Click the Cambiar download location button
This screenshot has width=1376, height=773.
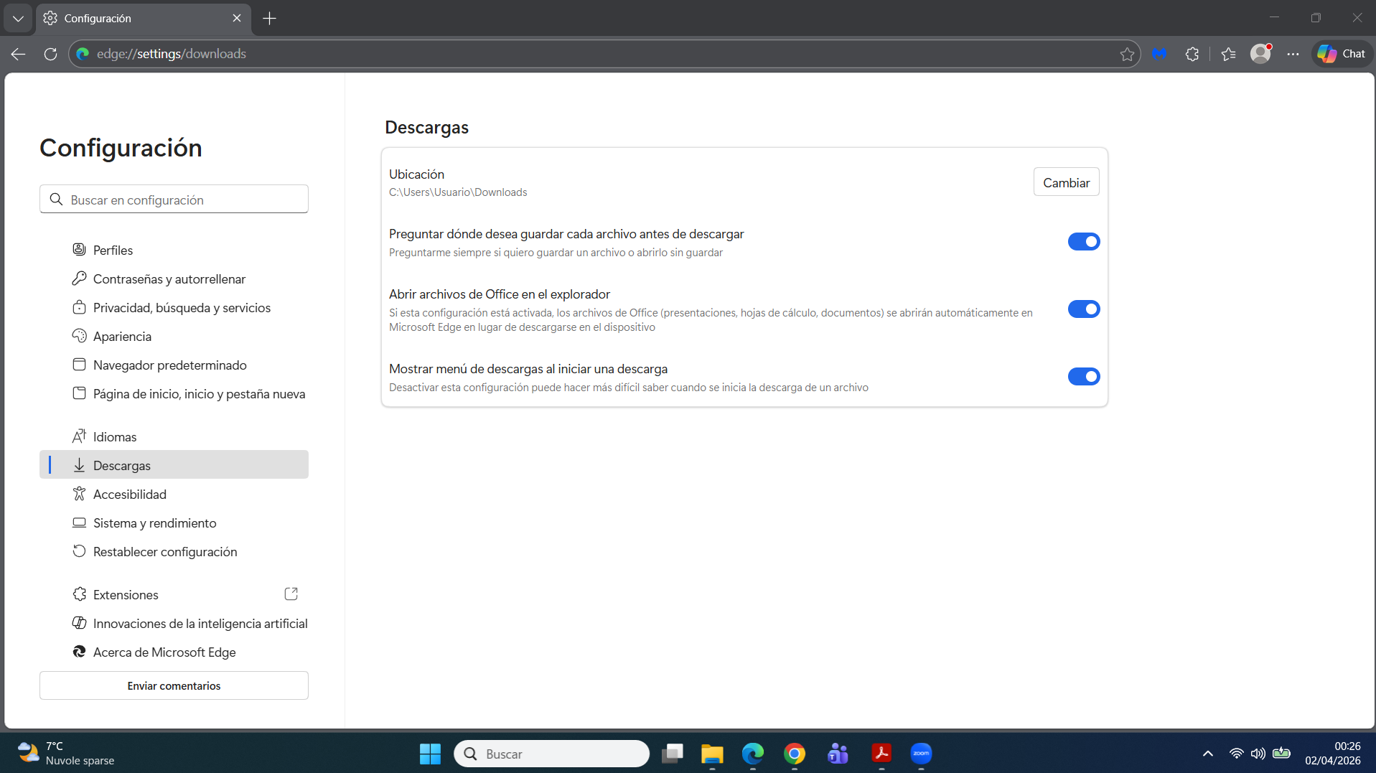tap(1066, 182)
